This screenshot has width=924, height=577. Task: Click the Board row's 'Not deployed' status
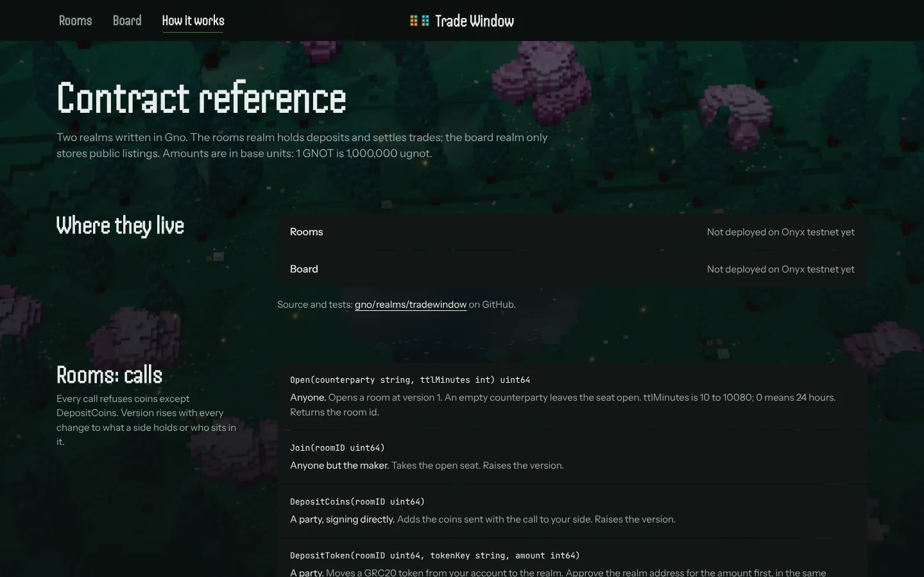[x=781, y=269]
